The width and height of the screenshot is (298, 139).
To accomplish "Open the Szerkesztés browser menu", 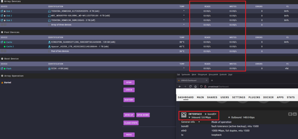I will click(186, 75).
